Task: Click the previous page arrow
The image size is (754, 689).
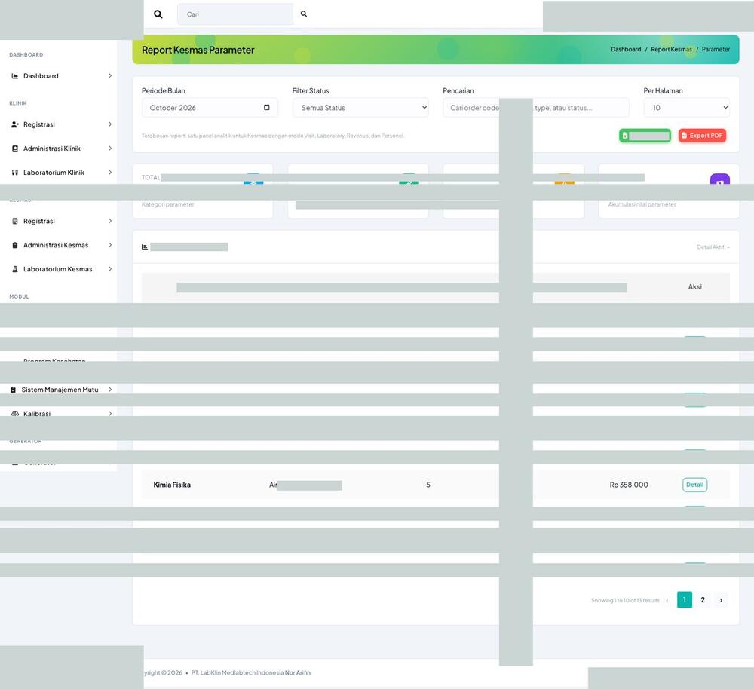Action: coord(667,600)
